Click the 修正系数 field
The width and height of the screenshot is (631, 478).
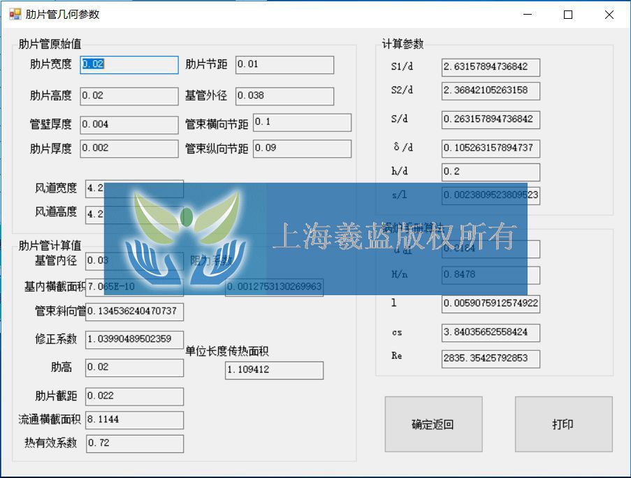tap(134, 340)
